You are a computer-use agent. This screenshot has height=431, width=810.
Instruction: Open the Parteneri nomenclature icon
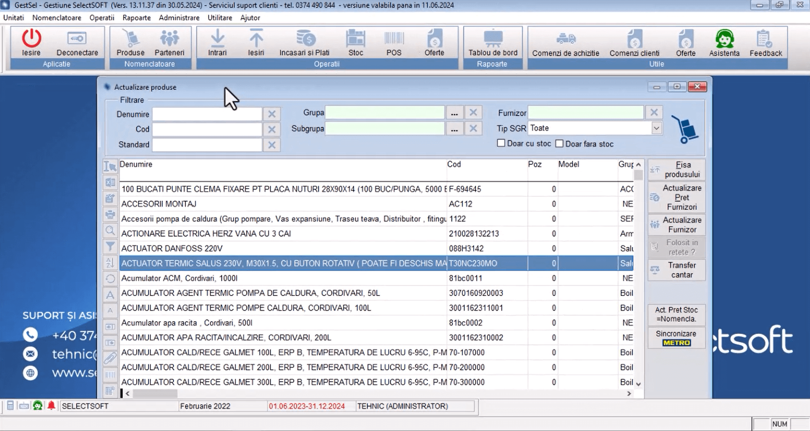point(169,39)
